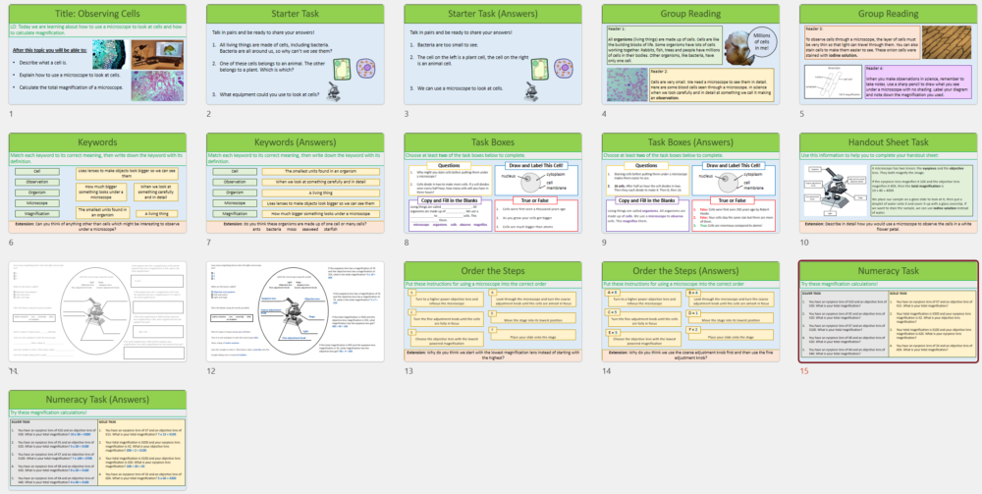The height and width of the screenshot is (494, 982).
Task: Click slide number 10 label
Action: [804, 243]
